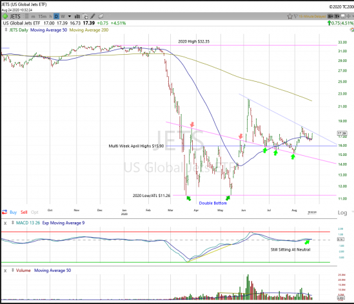Click the 17.39 current price tag on axis

[x=342, y=133]
